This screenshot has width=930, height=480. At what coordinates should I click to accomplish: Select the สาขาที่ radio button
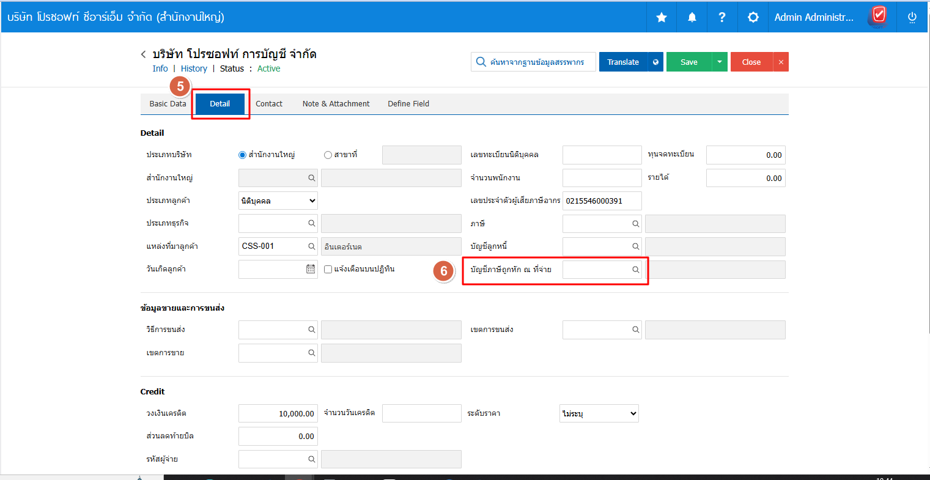[328, 155]
